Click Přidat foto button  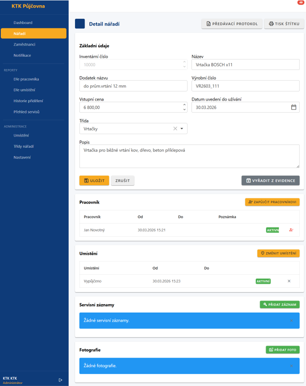tap(282, 350)
